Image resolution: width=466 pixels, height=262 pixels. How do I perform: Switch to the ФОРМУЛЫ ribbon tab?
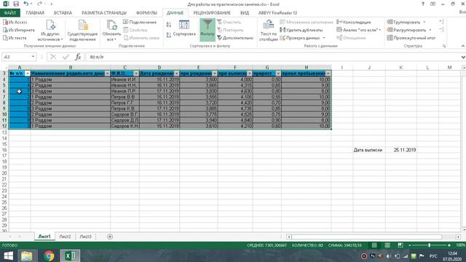(x=146, y=13)
